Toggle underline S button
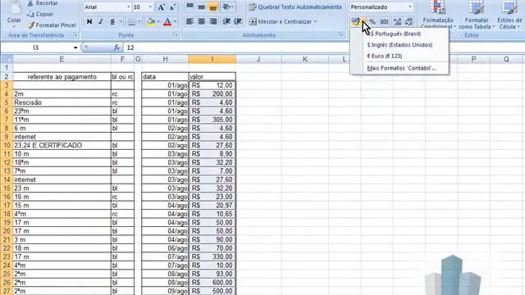The height and width of the screenshot is (295, 525). pos(112,22)
